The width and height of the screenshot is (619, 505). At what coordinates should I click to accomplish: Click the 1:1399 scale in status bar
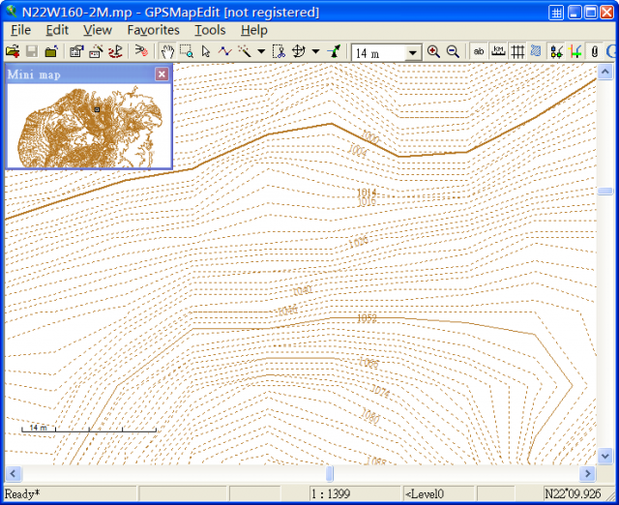click(x=331, y=494)
